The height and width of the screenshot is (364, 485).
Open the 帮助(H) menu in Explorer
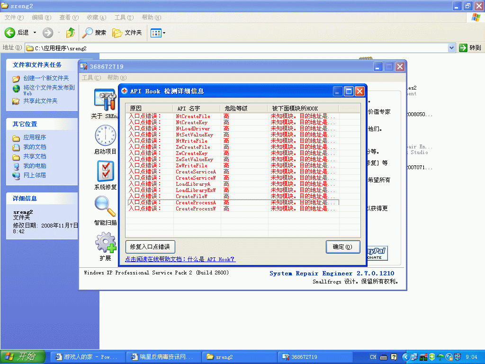point(152,18)
